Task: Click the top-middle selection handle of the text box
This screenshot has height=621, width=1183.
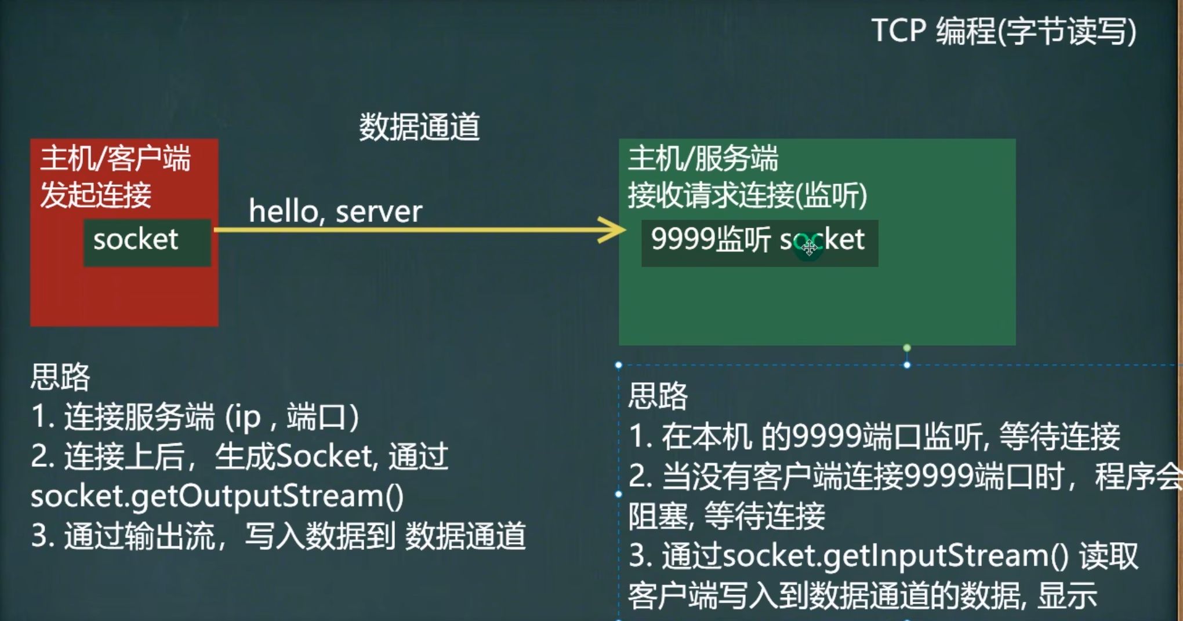Action: click(907, 365)
